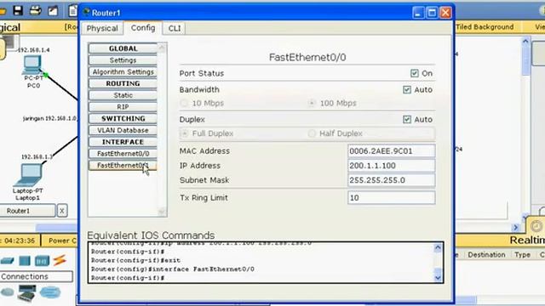Toggle Duplex Auto checkbox
Image resolution: width=545 pixels, height=306 pixels.
(407, 120)
